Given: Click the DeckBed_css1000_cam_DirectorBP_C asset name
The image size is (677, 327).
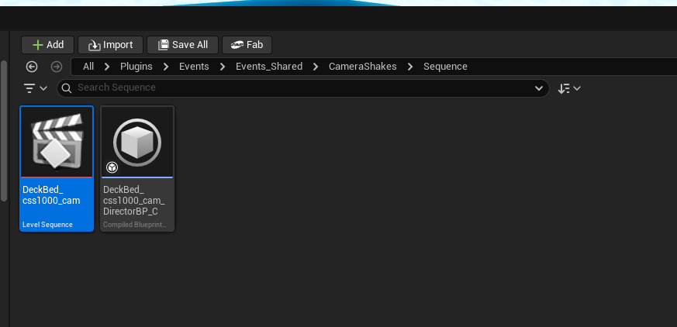Looking at the screenshot, I should pos(134,201).
